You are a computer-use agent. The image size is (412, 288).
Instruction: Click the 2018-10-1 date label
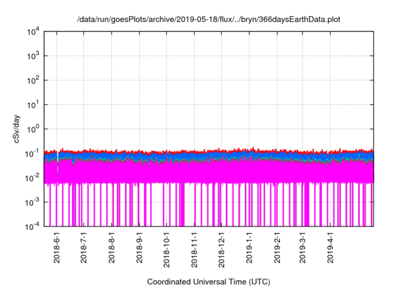pyautogui.click(x=166, y=249)
